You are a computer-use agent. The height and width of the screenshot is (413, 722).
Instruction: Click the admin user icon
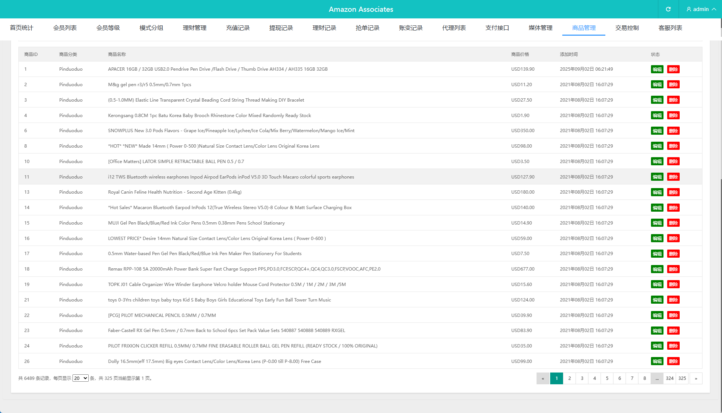[689, 9]
